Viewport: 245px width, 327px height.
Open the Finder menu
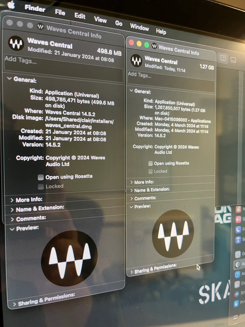tap(35, 8)
